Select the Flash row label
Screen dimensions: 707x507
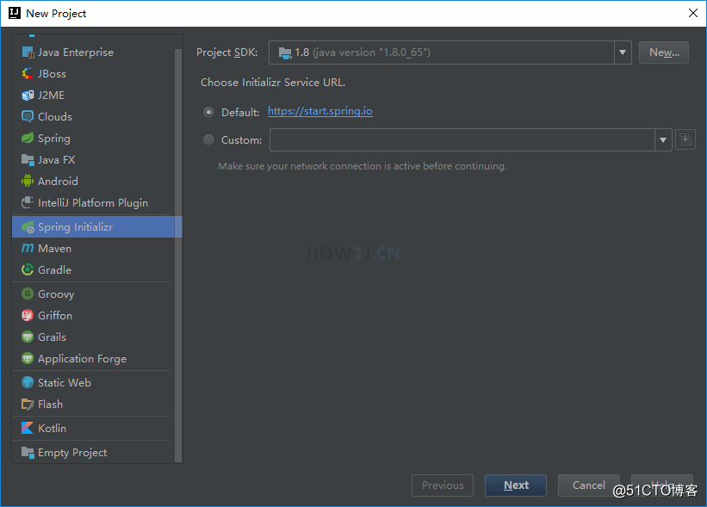click(x=50, y=405)
